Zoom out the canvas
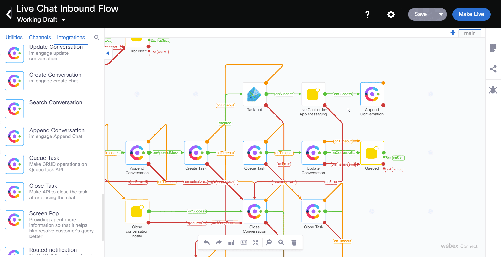501x257 pixels. [269, 243]
